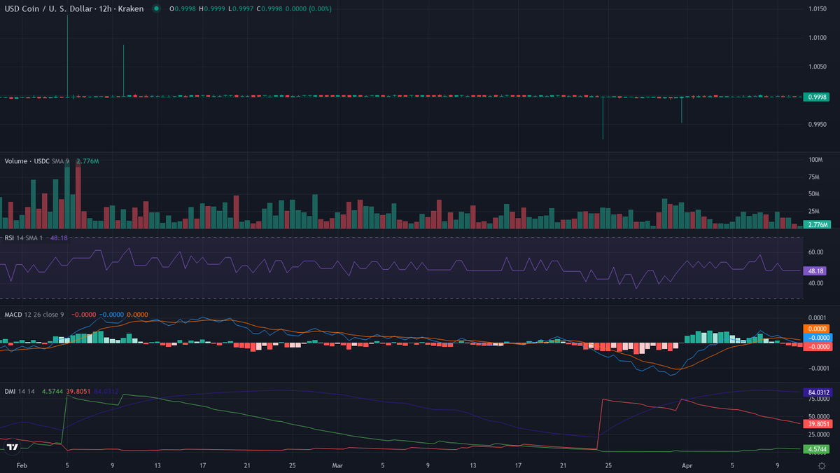Screen dimensions: 840x473
Task: Click the 0.9950 price axis label
Action: pos(817,124)
